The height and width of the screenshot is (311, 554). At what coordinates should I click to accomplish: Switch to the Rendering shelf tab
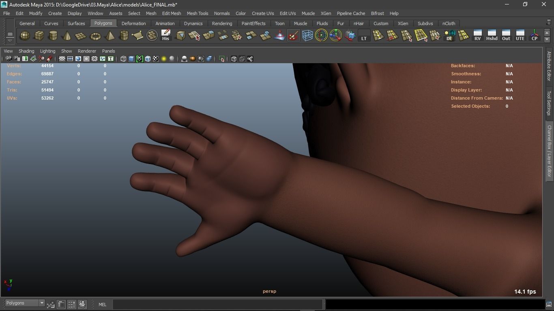tap(222, 23)
